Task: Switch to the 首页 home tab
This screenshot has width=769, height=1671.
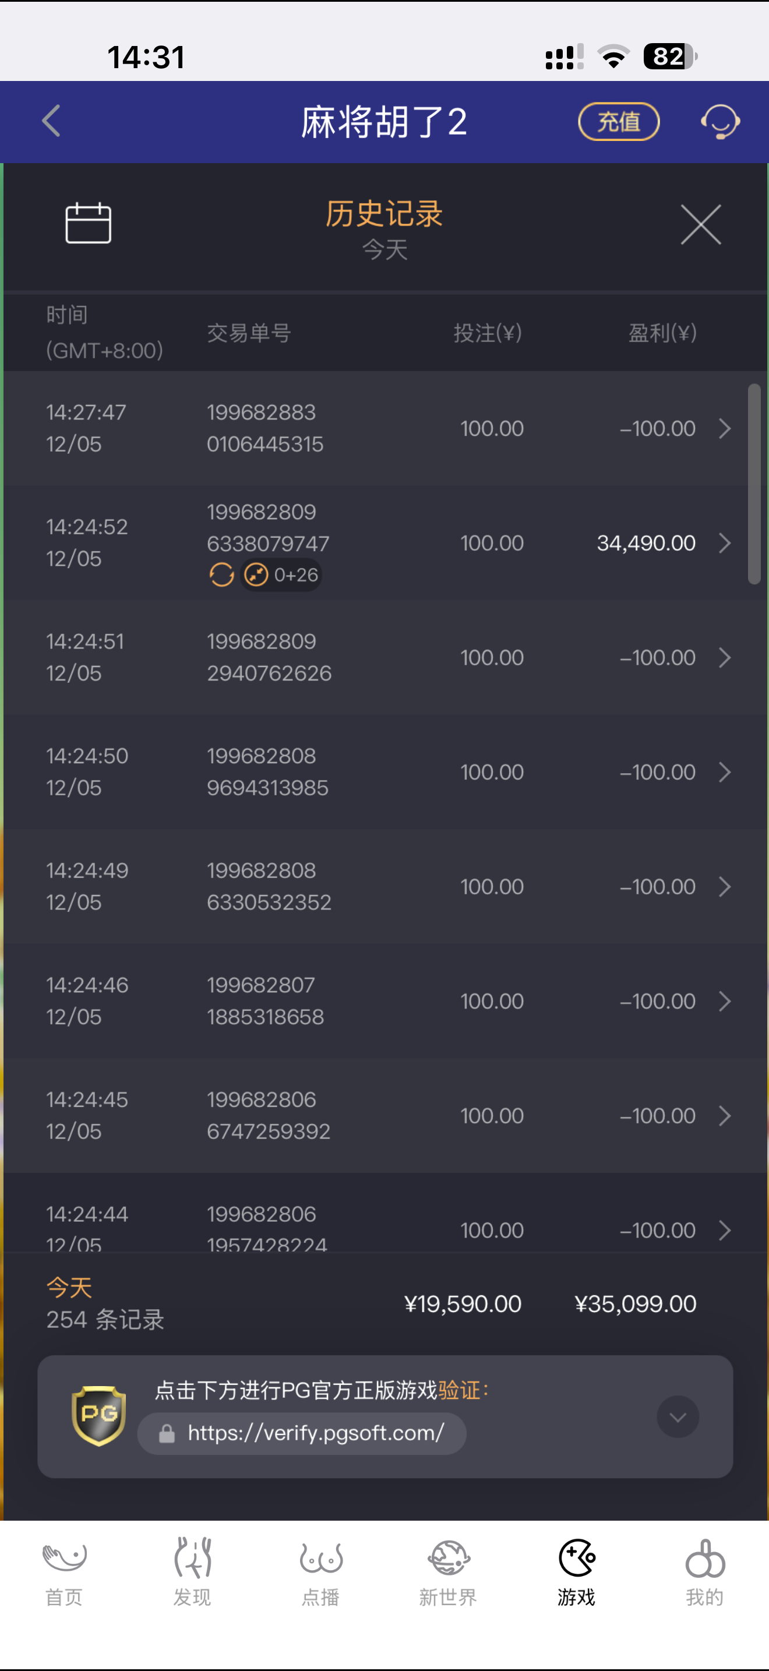Action: (64, 1570)
